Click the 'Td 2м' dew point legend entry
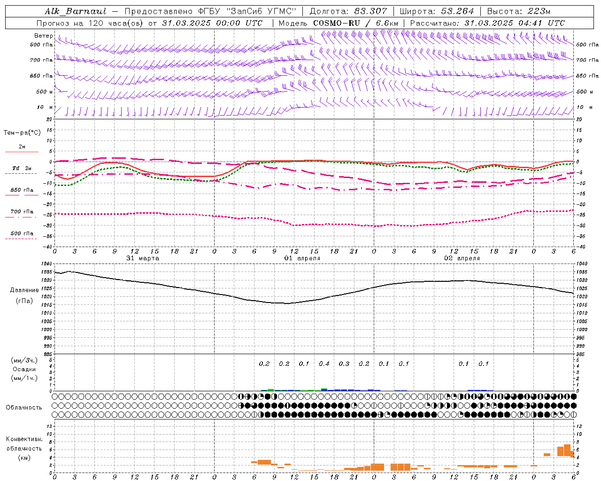The width and height of the screenshot is (601, 481). click(22, 169)
